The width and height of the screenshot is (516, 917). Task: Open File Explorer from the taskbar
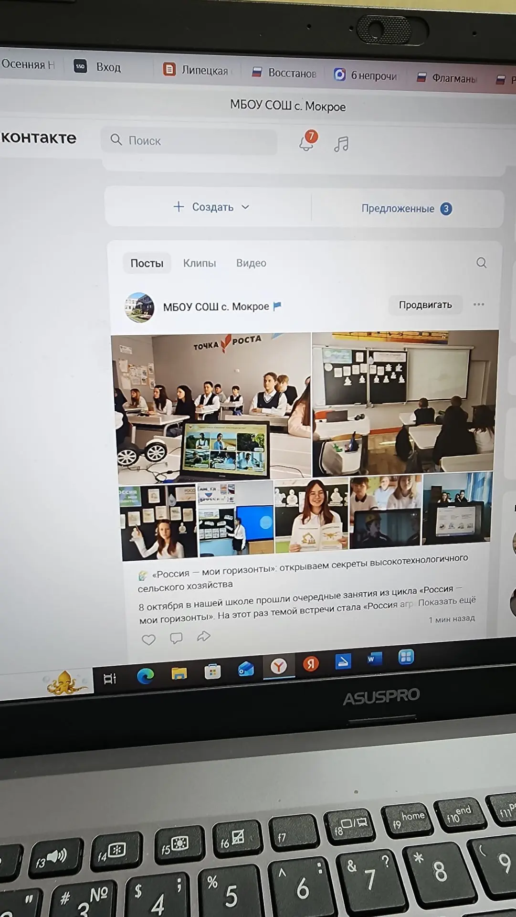coord(179,673)
